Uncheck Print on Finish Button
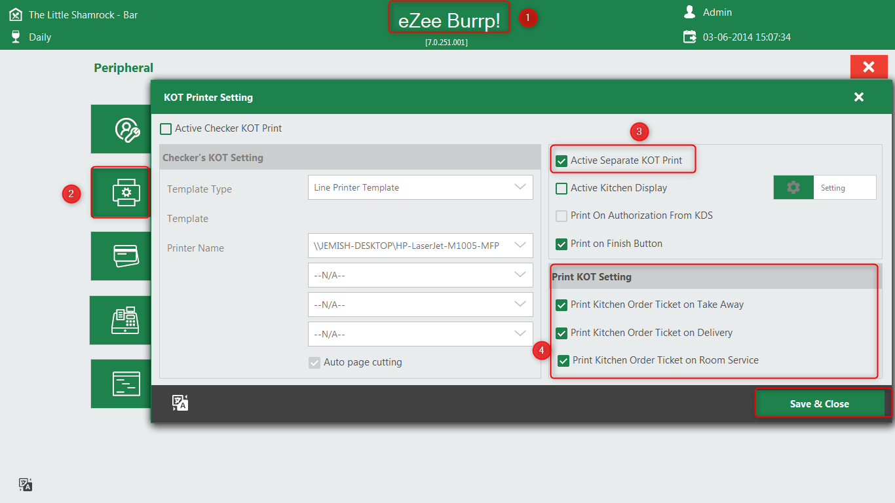 coord(562,244)
